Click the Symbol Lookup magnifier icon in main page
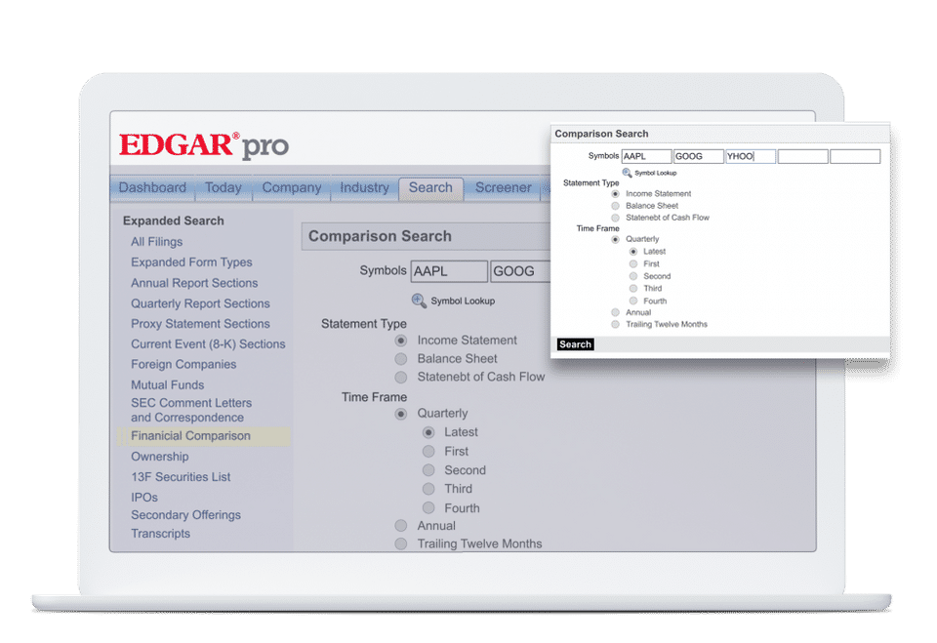This screenshot has height=643, width=937. point(419,301)
